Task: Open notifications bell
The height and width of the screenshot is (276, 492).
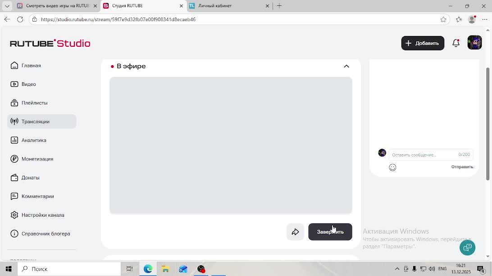Action: (x=456, y=43)
